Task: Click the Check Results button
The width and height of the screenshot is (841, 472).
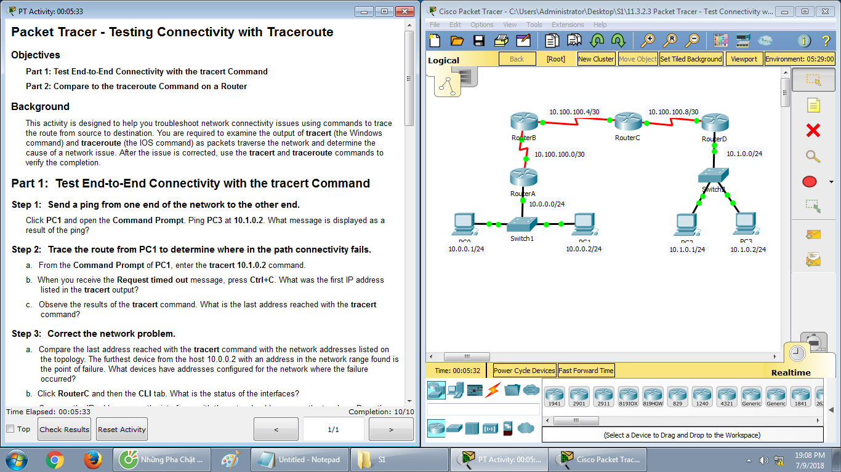Action: (63, 429)
